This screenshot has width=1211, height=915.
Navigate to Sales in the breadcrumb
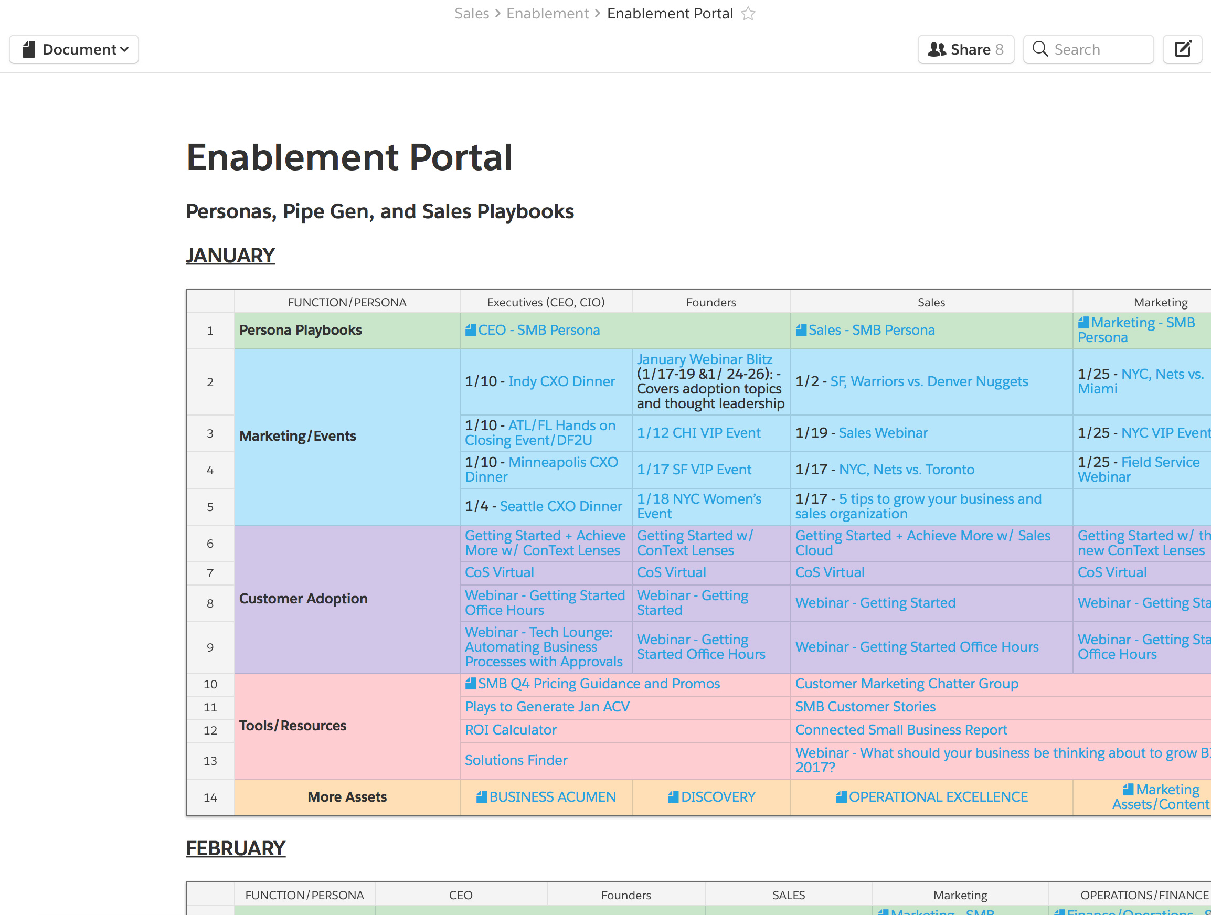(x=471, y=14)
